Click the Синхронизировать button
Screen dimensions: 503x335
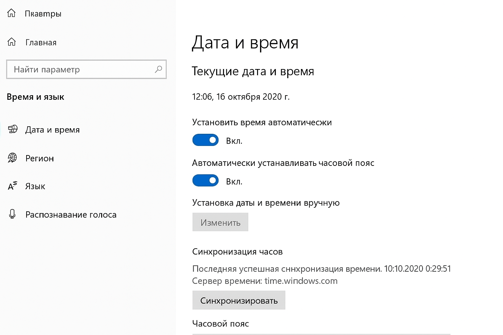point(238,300)
